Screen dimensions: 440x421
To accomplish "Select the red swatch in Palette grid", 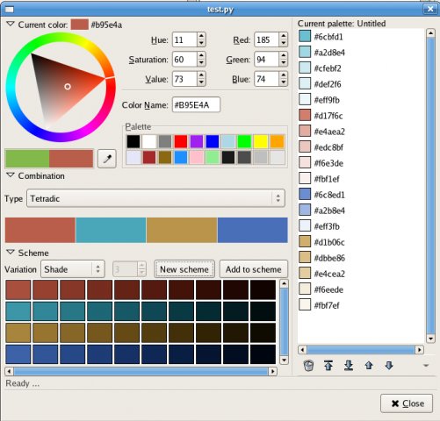I will pyautogui.click(x=181, y=142).
